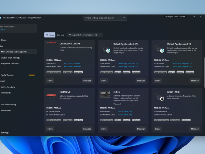
Task: Open the Home page in sidebar
Action: tap(4, 40)
